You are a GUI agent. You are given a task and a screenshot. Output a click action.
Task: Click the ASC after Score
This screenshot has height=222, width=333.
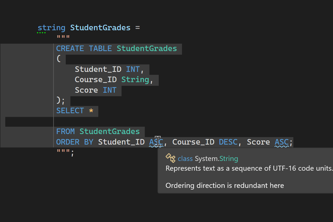282,142
